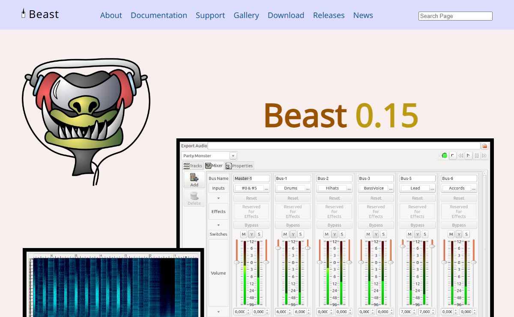Toggle solo S switch on Bus-6

(466, 234)
